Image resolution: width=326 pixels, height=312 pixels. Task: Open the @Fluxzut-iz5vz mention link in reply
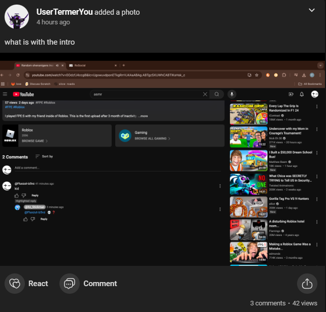(x=35, y=212)
